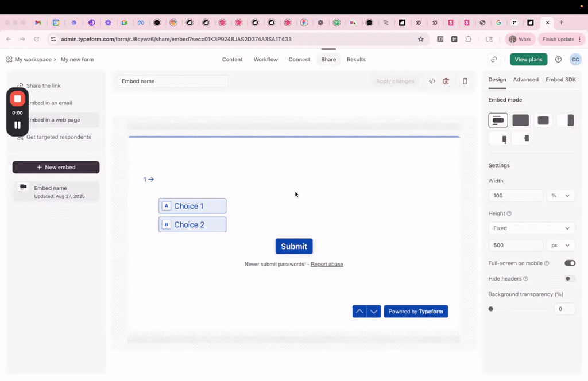Switch to the mobile preview icon
The width and height of the screenshot is (588, 381).
coord(465,81)
